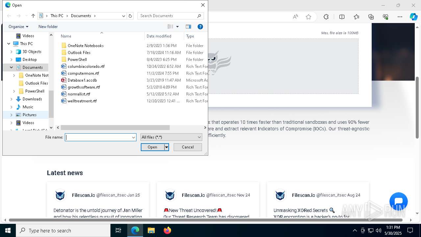Open Edge Favorites list icon

click(357, 17)
